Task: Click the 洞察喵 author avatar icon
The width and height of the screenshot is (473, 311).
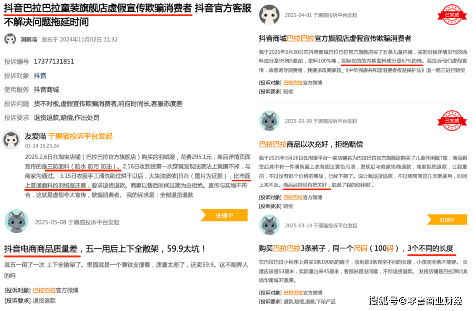Action: [x=10, y=39]
